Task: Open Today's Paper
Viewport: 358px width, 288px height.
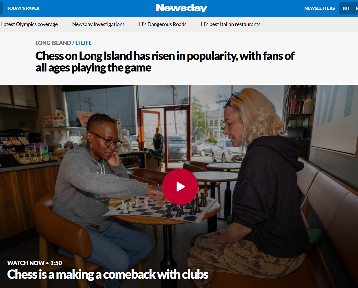Action: (23, 8)
